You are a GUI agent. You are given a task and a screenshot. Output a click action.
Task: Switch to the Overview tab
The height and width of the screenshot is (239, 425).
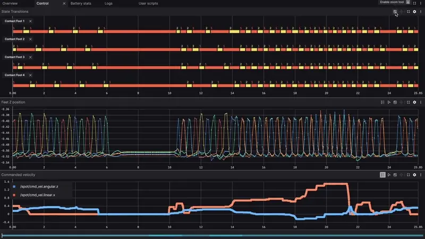[x=10, y=3]
